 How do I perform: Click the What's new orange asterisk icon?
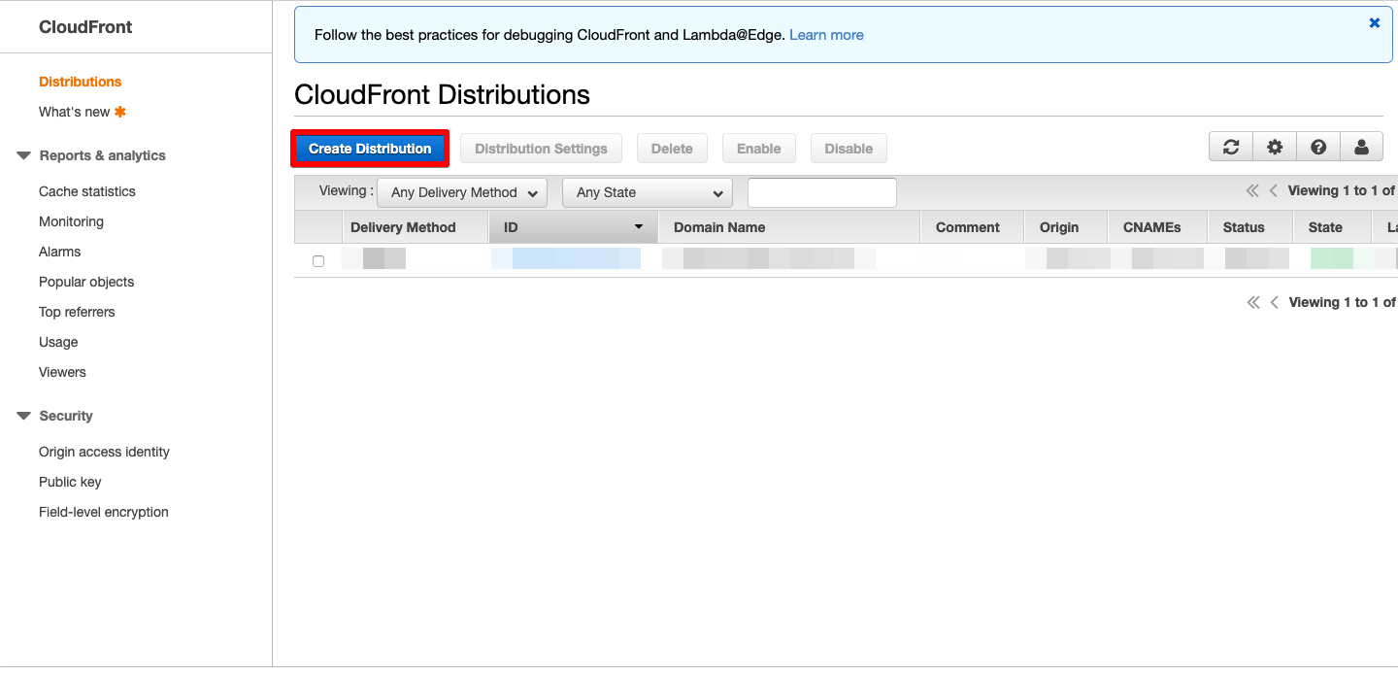click(119, 111)
